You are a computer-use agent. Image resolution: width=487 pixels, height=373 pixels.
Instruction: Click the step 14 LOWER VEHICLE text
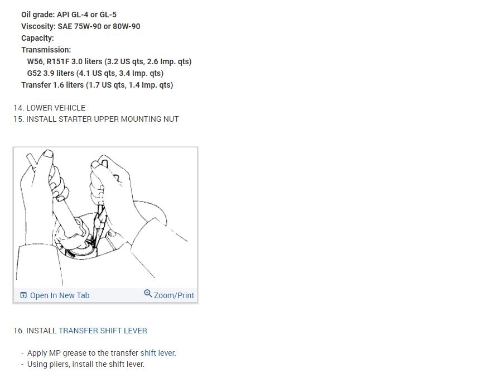[x=50, y=108]
